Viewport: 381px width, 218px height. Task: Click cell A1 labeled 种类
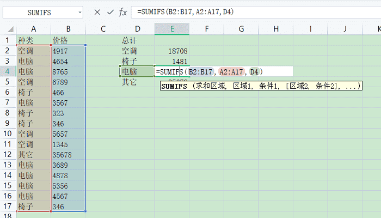tap(33, 40)
